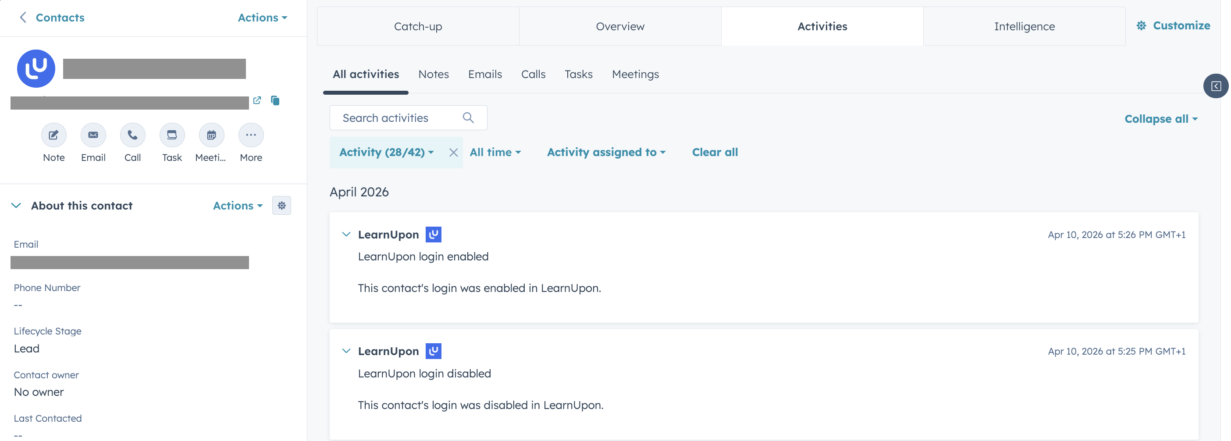Collapse the LearnUpon login disabled activity
Image resolution: width=1231 pixels, height=441 pixels.
tap(346, 351)
